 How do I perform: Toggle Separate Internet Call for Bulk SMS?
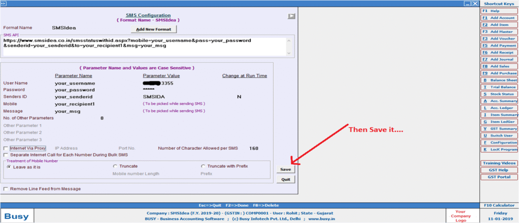[x=6, y=155]
